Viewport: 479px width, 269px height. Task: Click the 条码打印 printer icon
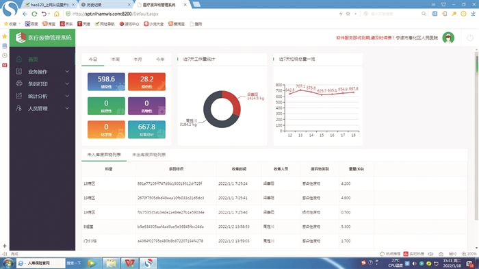pyautogui.click(x=19, y=84)
